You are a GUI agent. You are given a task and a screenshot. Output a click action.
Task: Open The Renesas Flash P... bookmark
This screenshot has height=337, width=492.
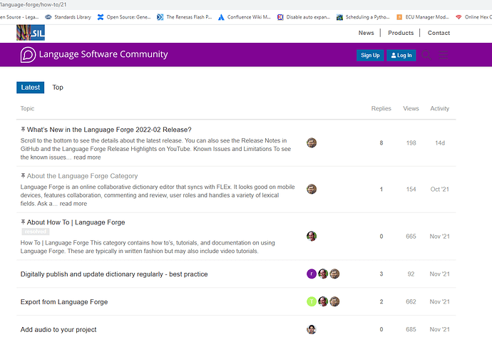coord(185,17)
